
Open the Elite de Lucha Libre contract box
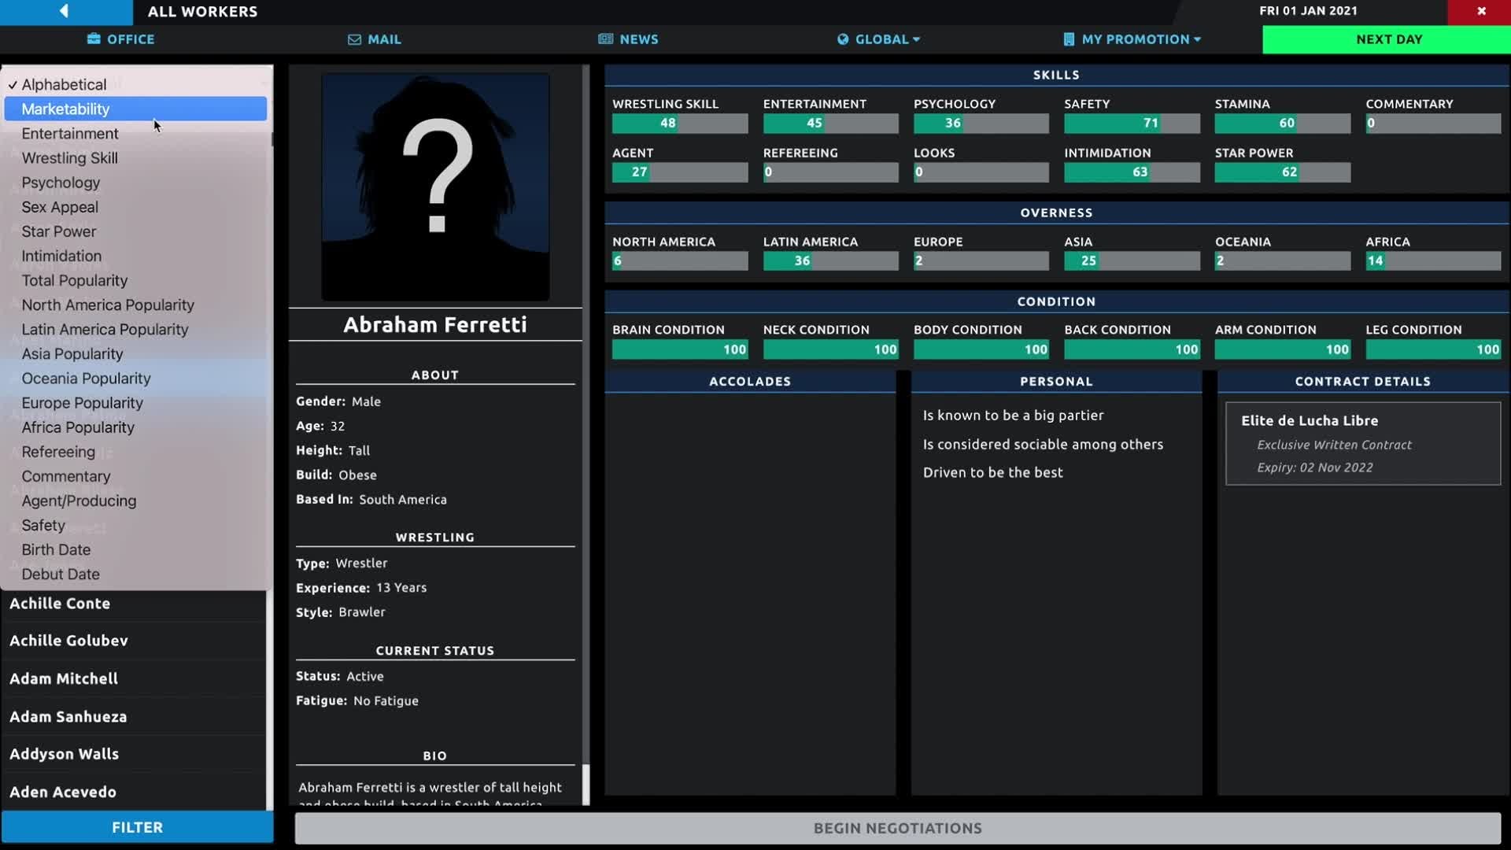pos(1362,443)
